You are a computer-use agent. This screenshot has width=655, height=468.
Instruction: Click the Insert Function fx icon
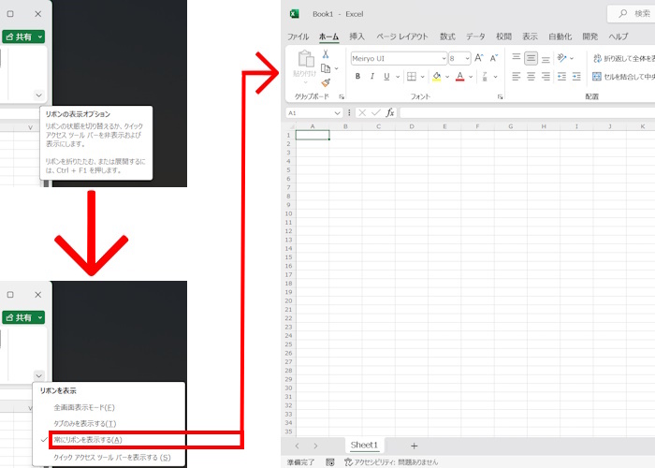(x=390, y=113)
